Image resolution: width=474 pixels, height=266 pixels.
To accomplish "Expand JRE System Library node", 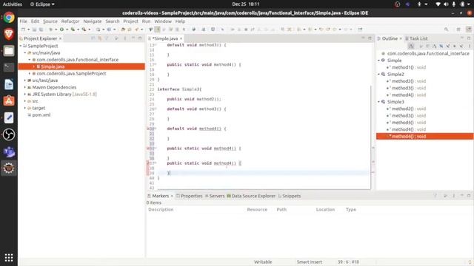I will point(25,94).
